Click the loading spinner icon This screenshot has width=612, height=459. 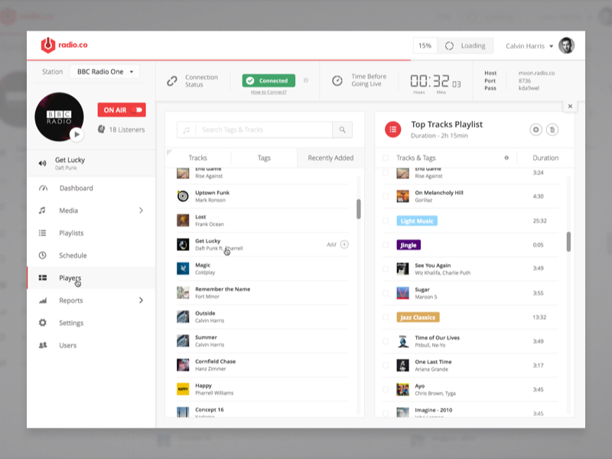(x=449, y=46)
